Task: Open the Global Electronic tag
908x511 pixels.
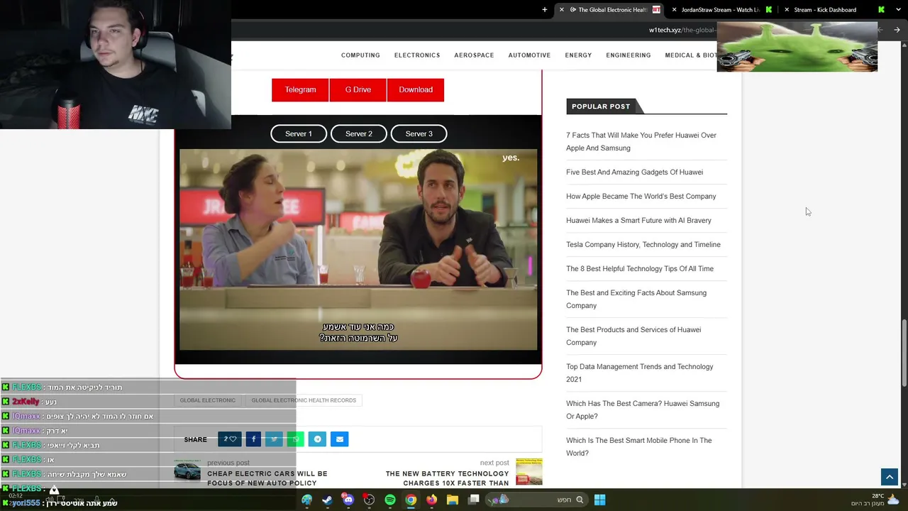Action: [x=207, y=400]
